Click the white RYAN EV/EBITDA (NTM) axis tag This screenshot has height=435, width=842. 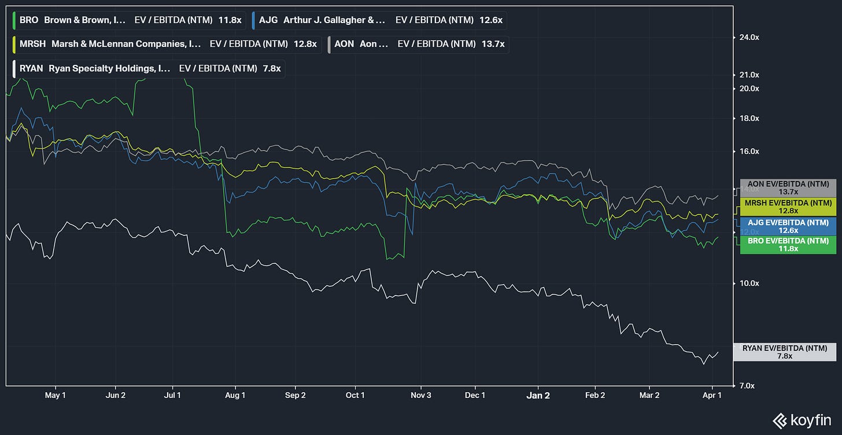pos(785,352)
